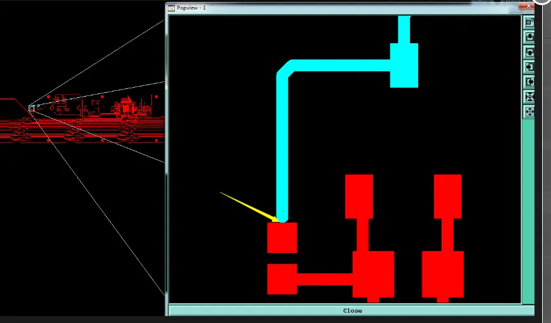551x323 pixels.
Task: Click the Popview window title icon
Action: 171,8
